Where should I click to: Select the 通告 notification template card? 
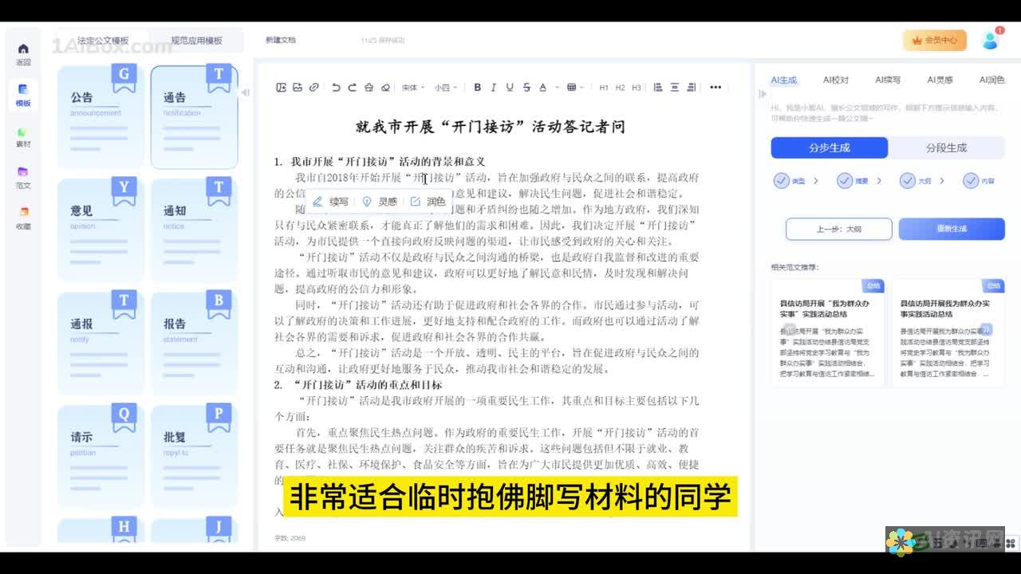(194, 117)
